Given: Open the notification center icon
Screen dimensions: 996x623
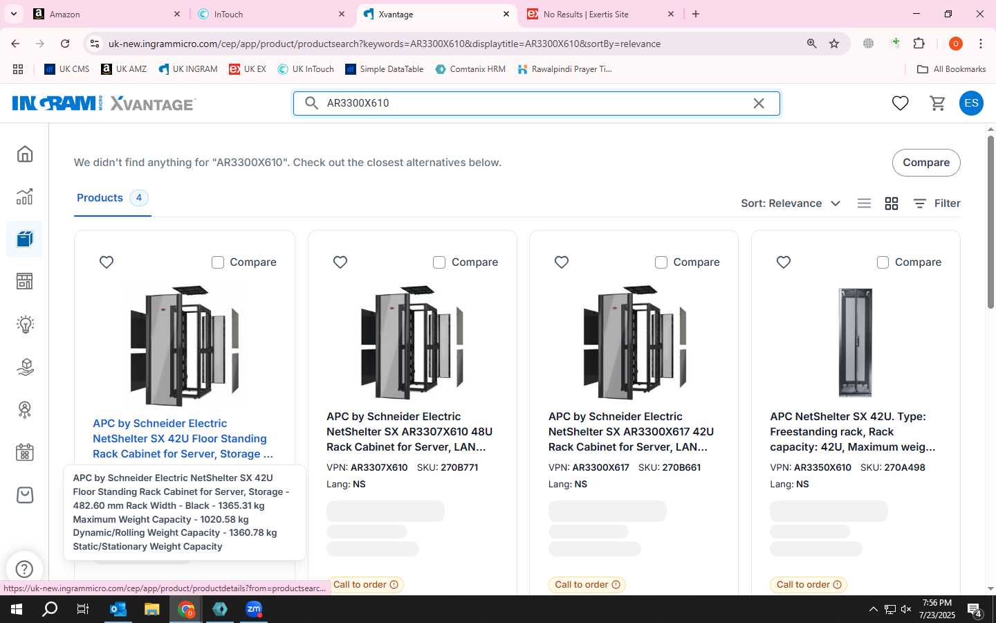Looking at the screenshot, I should pos(975,610).
